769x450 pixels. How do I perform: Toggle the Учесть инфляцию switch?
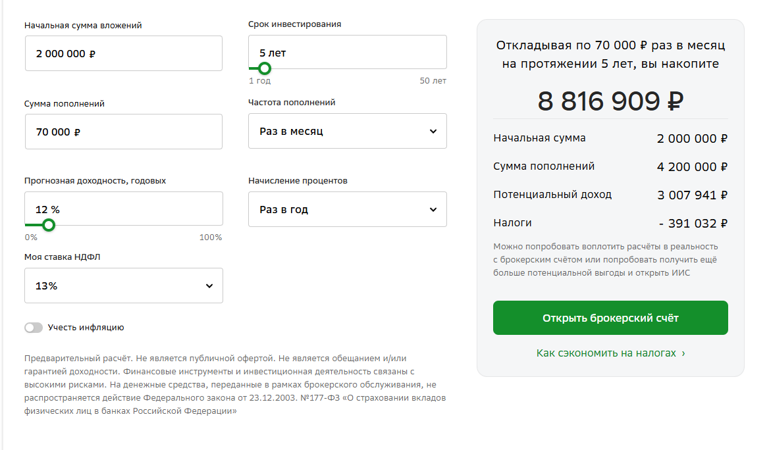pos(34,328)
